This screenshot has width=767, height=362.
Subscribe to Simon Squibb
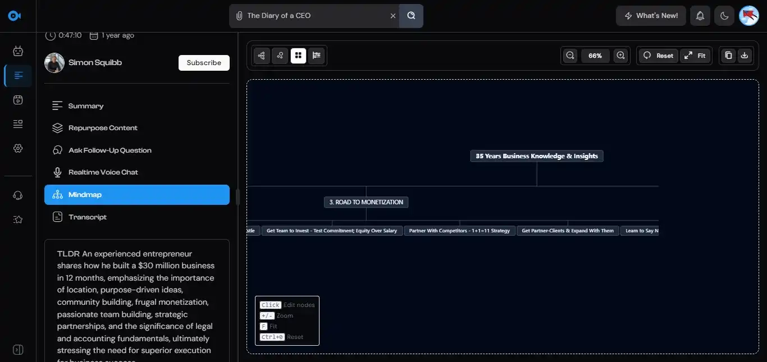(x=204, y=63)
